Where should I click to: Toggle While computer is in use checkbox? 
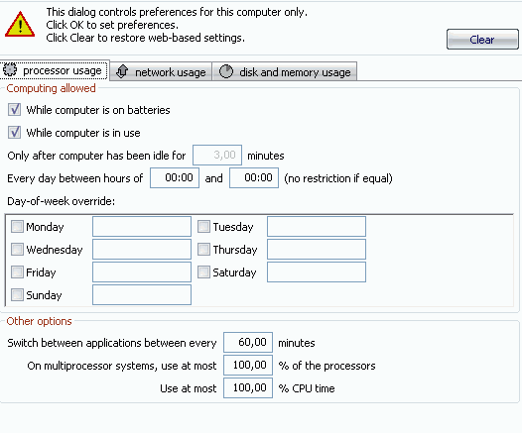point(14,132)
